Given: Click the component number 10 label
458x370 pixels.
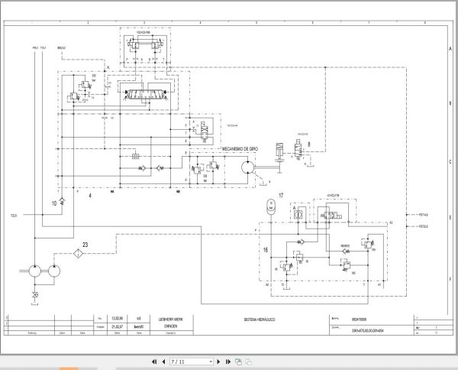Looking at the screenshot, I should point(54,203).
